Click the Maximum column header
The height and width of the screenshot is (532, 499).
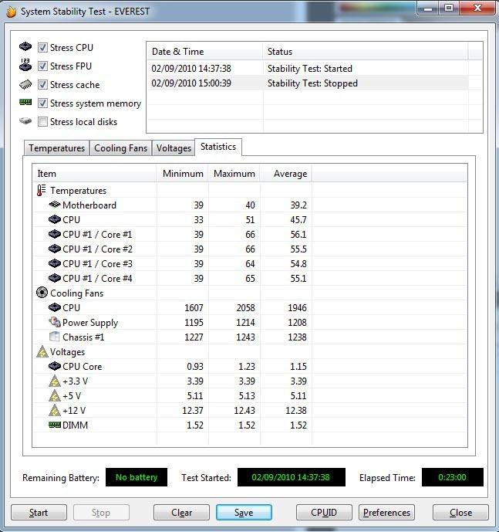coord(234,174)
